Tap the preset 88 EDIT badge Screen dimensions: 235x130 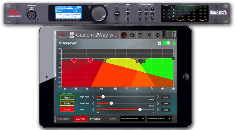[72, 35]
